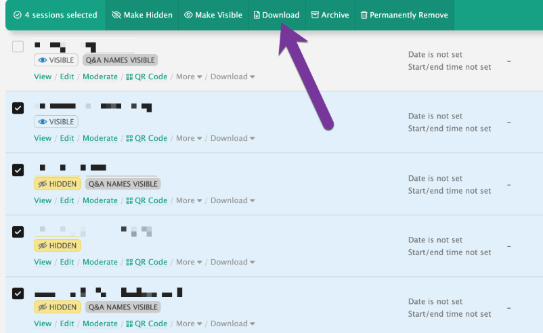Click the Make Hidden crossed-eye icon

pyautogui.click(x=116, y=15)
